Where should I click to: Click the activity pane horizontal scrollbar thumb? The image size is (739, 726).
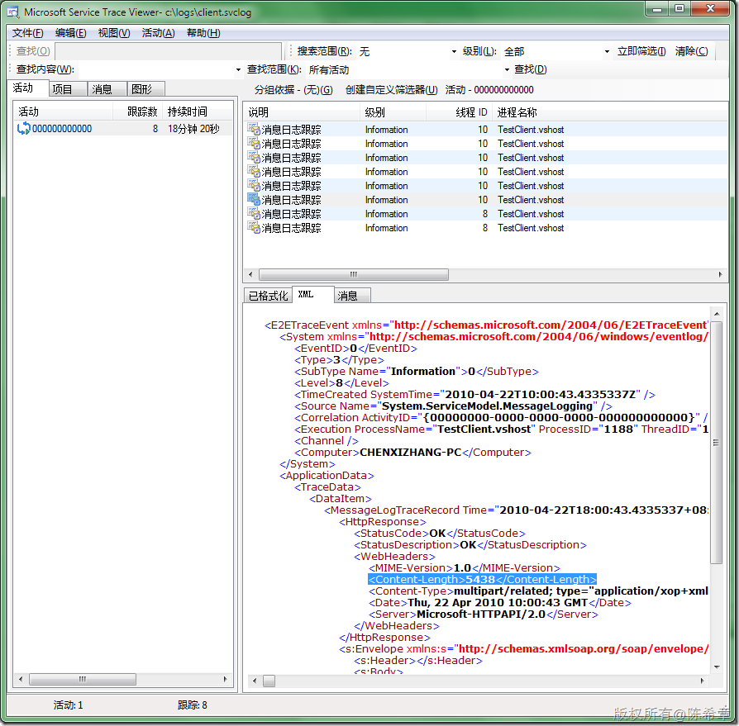[x=83, y=680]
